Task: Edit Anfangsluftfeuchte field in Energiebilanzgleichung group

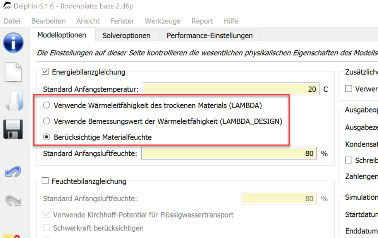Action: point(229,153)
